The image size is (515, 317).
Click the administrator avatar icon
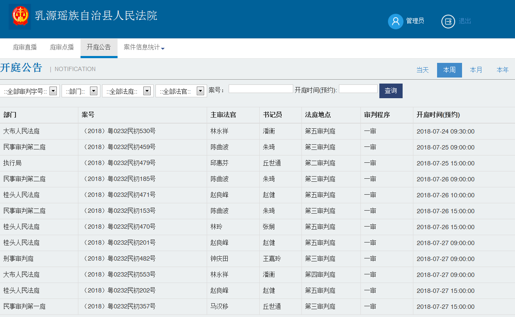click(395, 22)
